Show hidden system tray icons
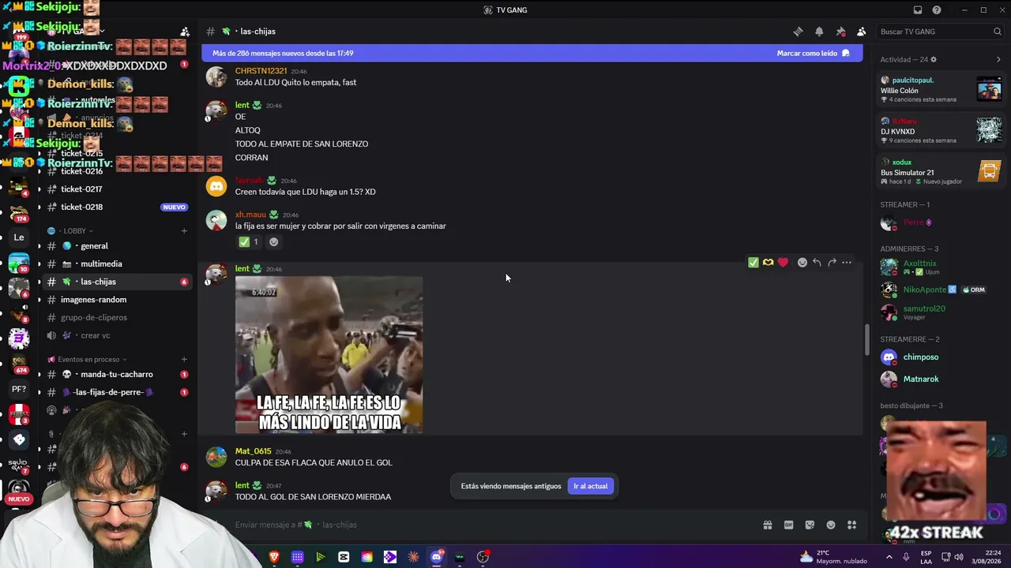The image size is (1011, 568). [x=889, y=557]
